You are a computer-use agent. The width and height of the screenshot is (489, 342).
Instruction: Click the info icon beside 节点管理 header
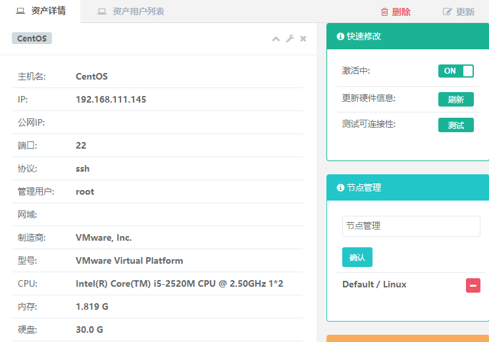point(340,187)
